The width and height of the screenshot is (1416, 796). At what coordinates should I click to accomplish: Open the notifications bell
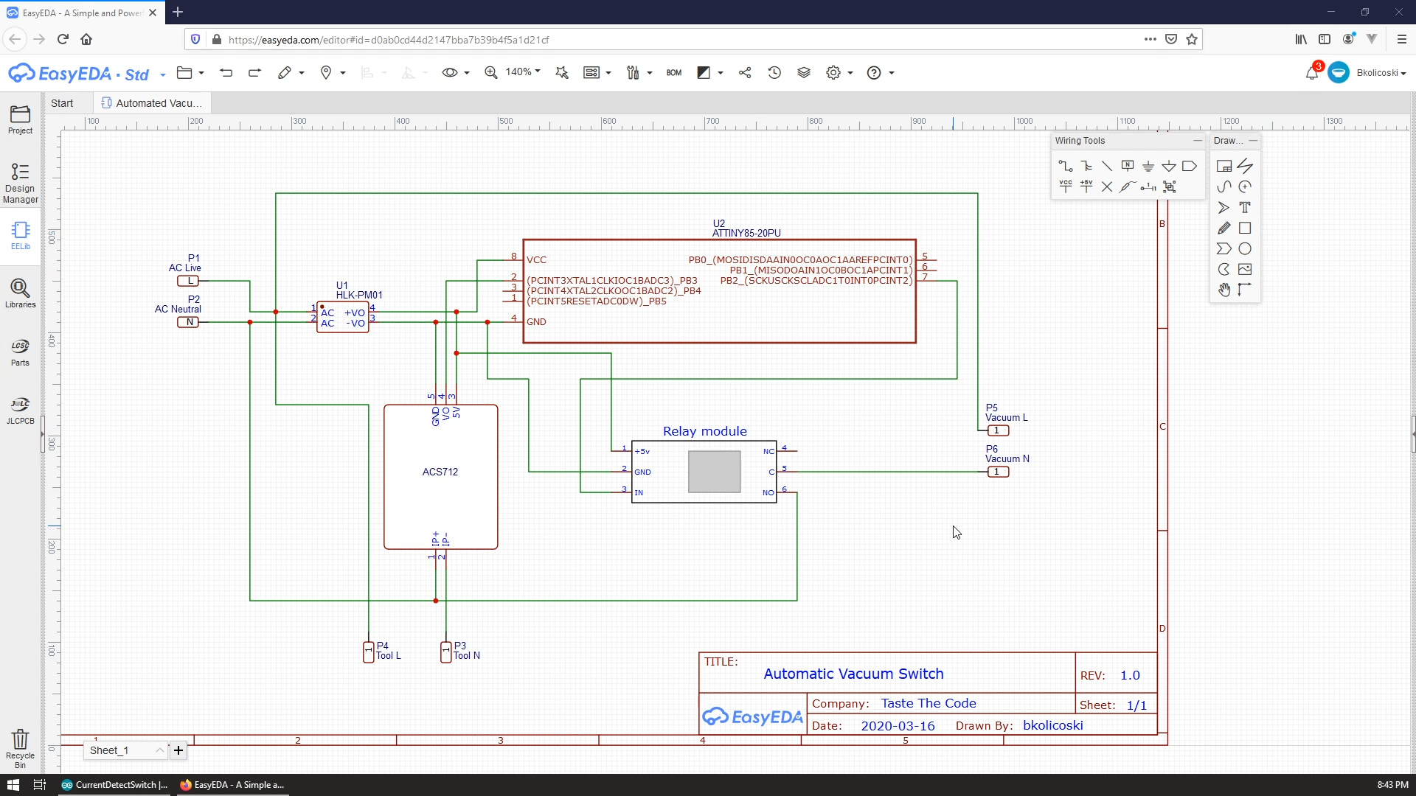1312,72
